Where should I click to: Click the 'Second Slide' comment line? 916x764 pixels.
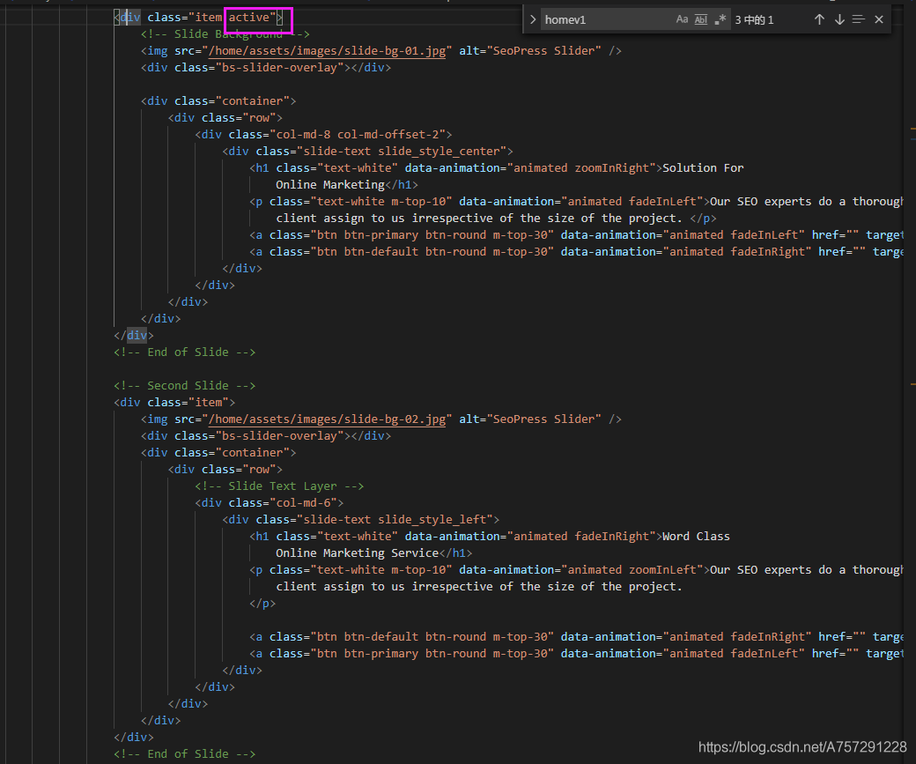[185, 385]
